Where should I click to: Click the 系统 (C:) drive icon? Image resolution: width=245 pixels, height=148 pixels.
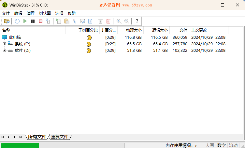coord(10,44)
